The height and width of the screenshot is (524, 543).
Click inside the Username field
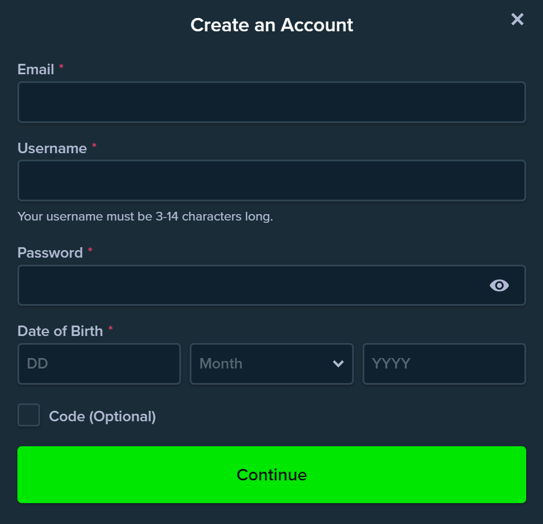[271, 180]
